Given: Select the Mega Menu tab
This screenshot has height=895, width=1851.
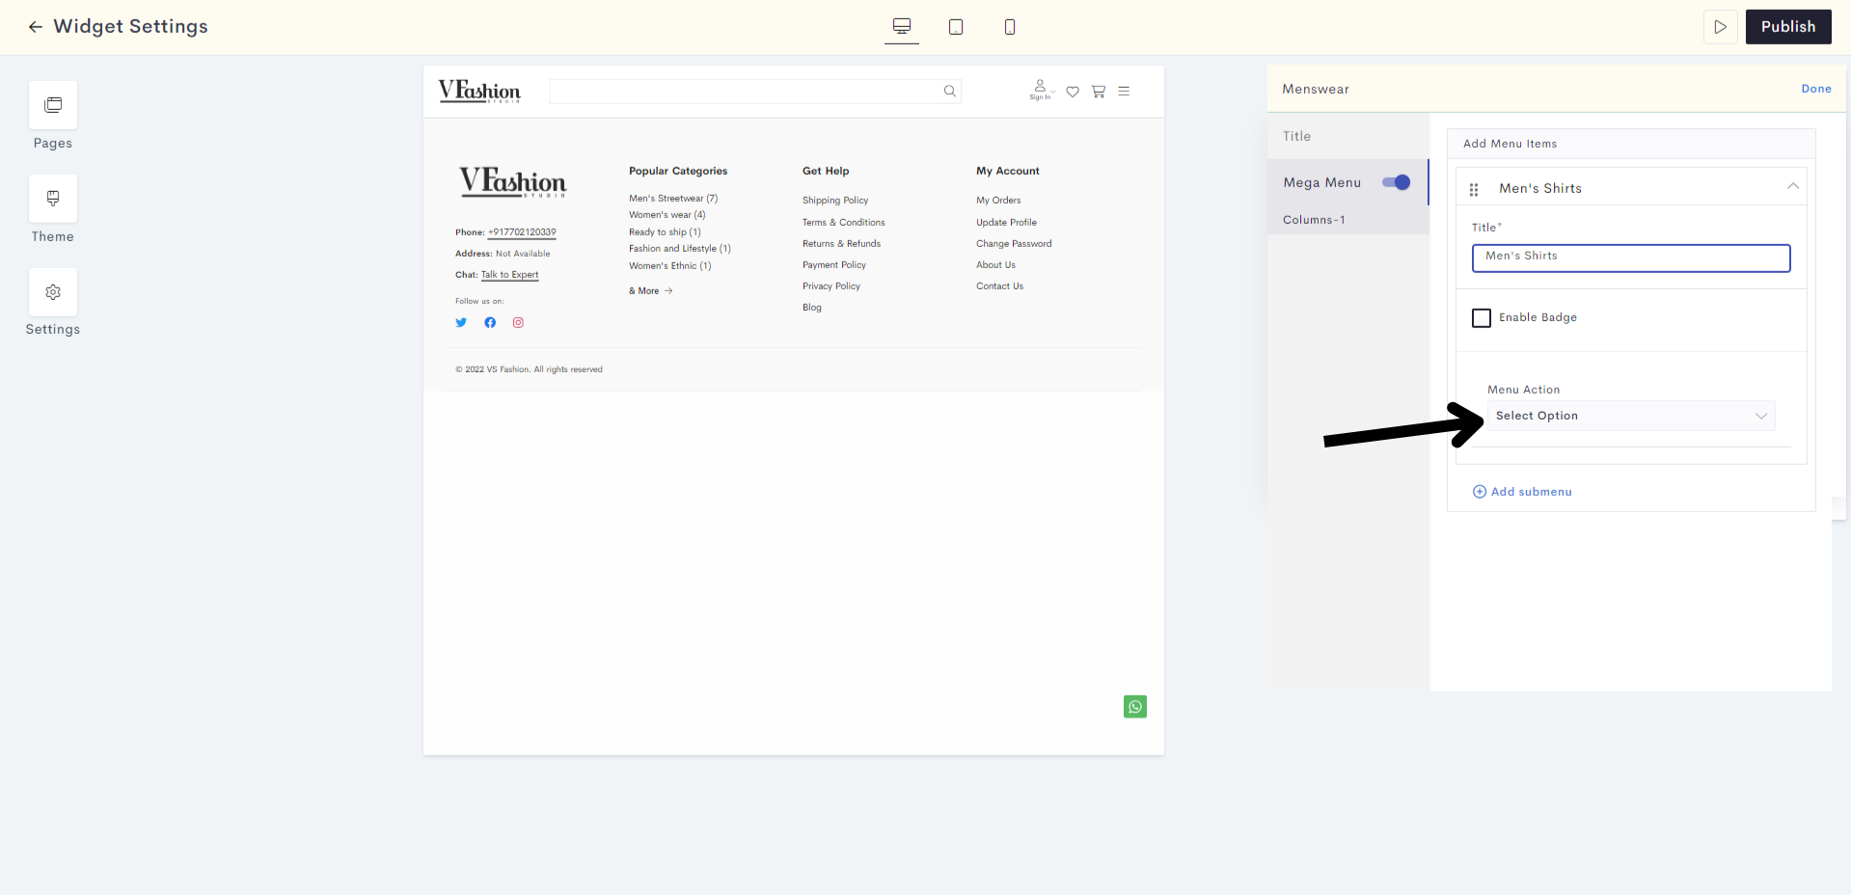Looking at the screenshot, I should (x=1323, y=182).
